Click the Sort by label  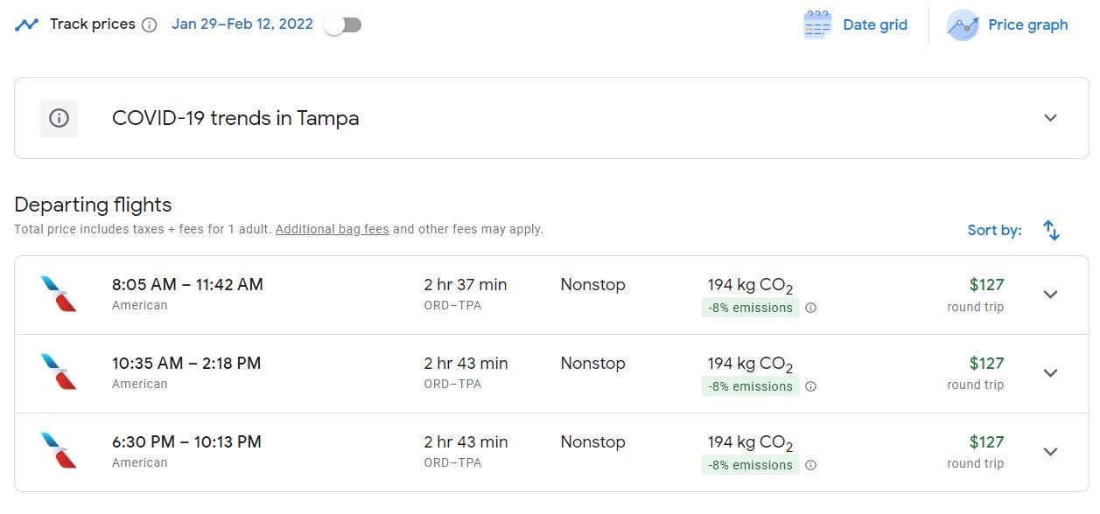[x=994, y=231]
